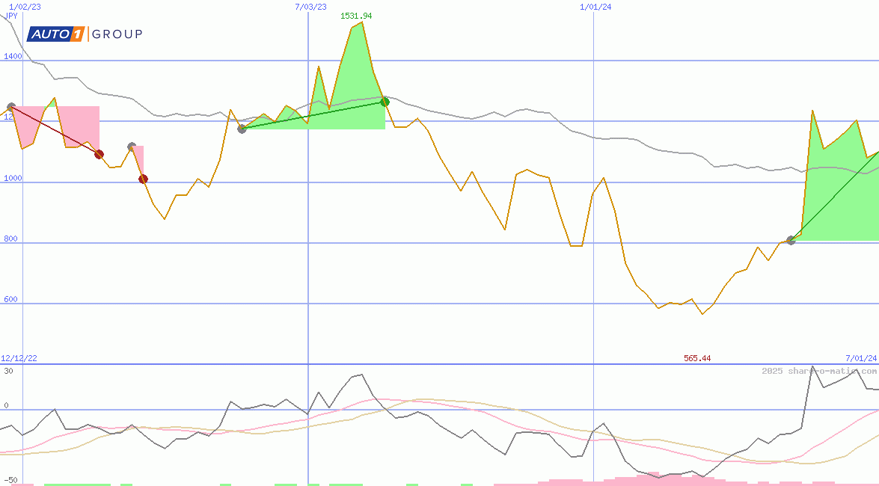Screen dimensions: 879x486
Task: Select the red exit marker near the 1000 line
Action: pyautogui.click(x=143, y=179)
